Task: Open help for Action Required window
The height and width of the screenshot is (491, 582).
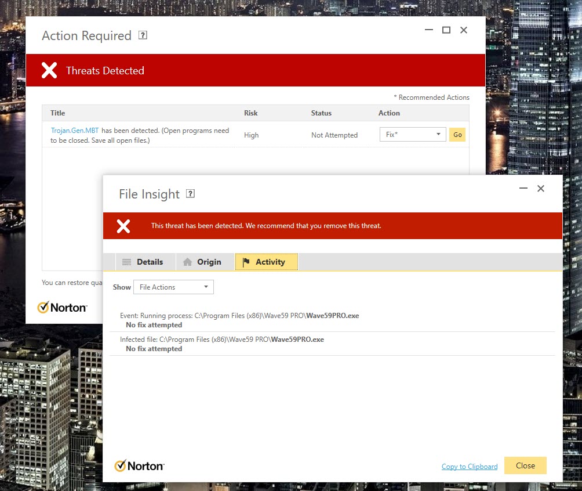Action: [x=143, y=35]
